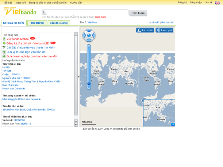Select Giao lộ Cách Mạng Tháng Tám link
The image size is (223, 167).
31,82
